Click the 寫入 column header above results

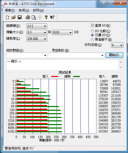pos(102,76)
